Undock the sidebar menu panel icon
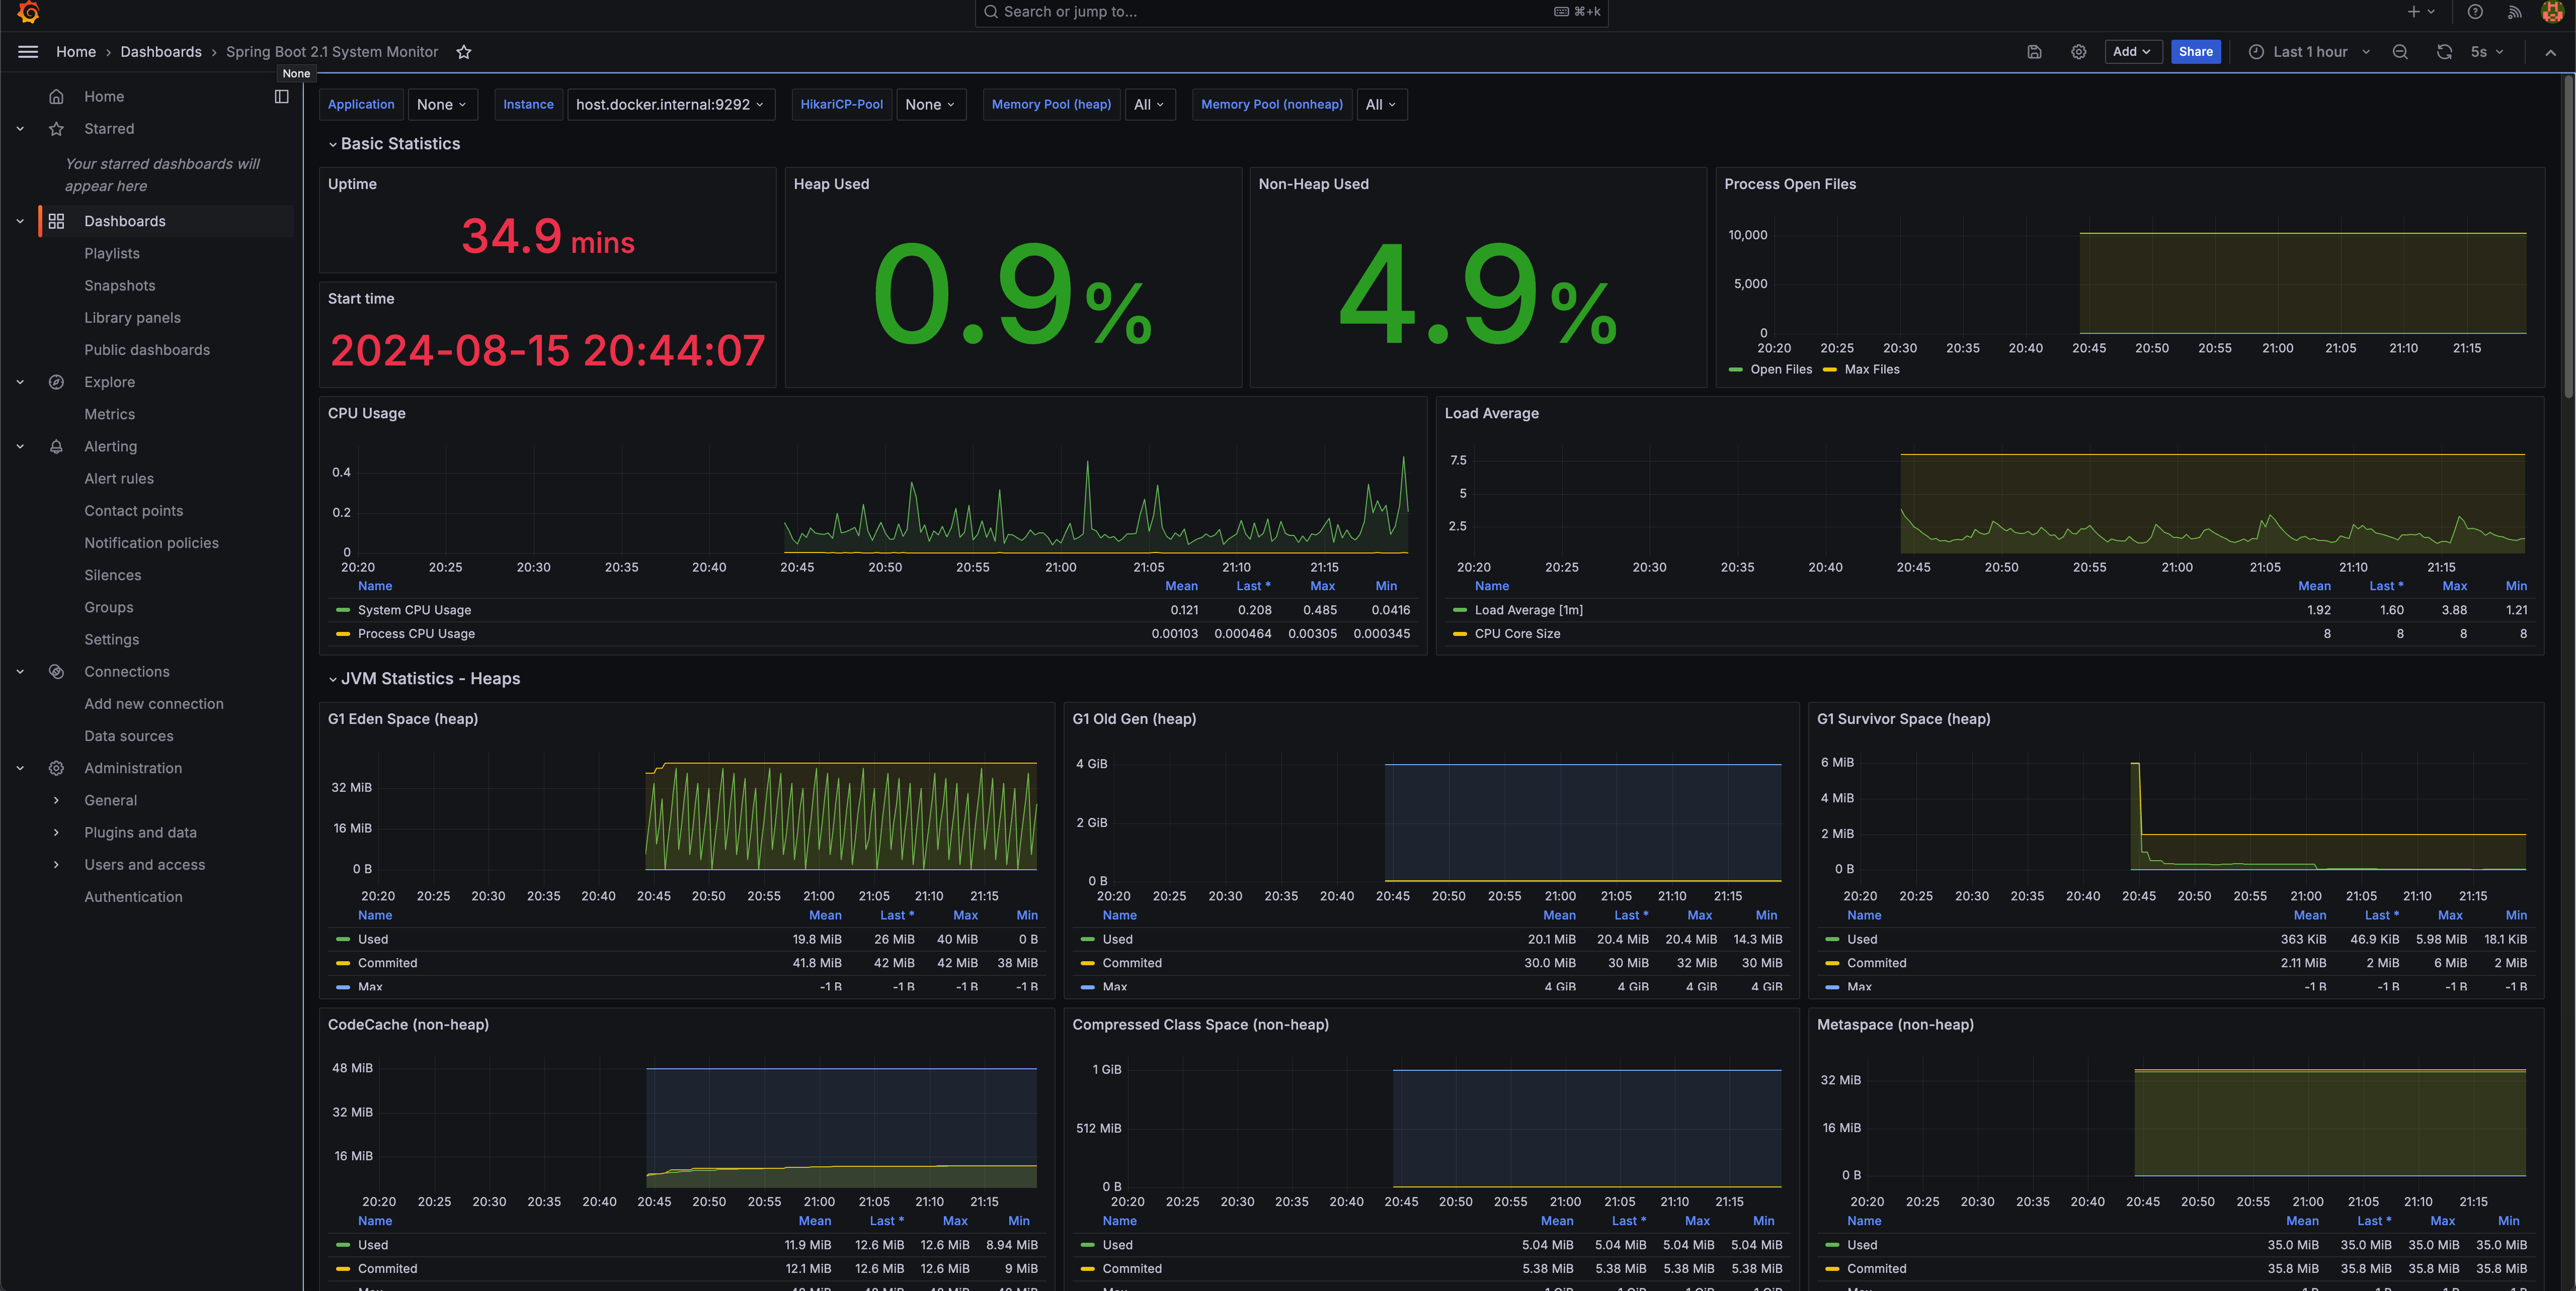 [x=281, y=97]
